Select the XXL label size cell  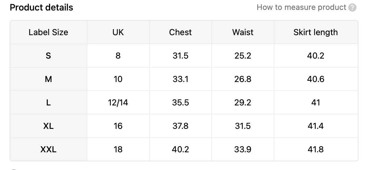48,149
